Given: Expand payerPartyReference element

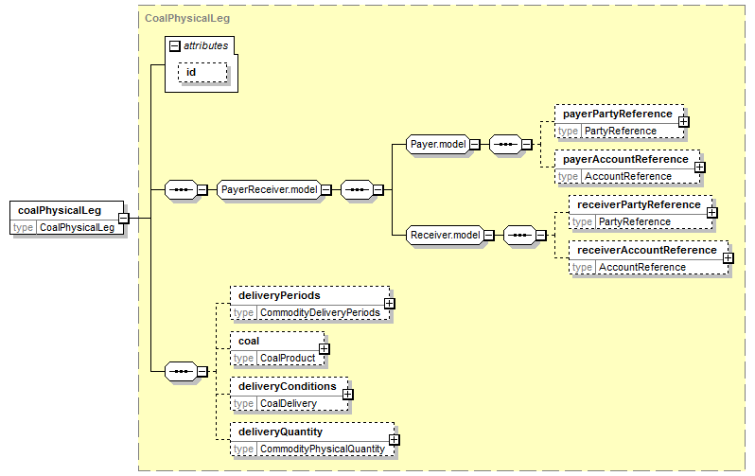Looking at the screenshot, I should (683, 122).
